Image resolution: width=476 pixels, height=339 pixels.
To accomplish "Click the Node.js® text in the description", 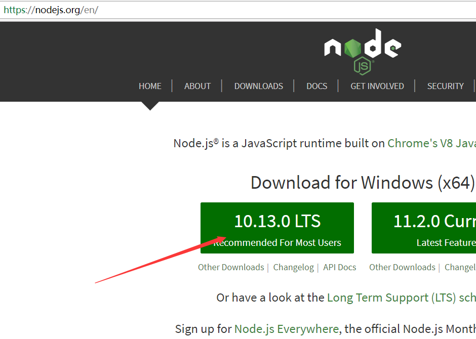I will tap(196, 143).
